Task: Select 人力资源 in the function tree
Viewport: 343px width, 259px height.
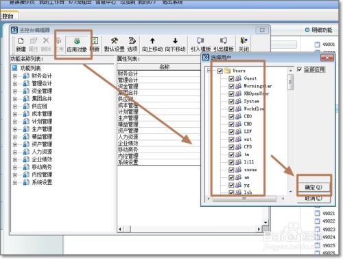Action: 42,152
